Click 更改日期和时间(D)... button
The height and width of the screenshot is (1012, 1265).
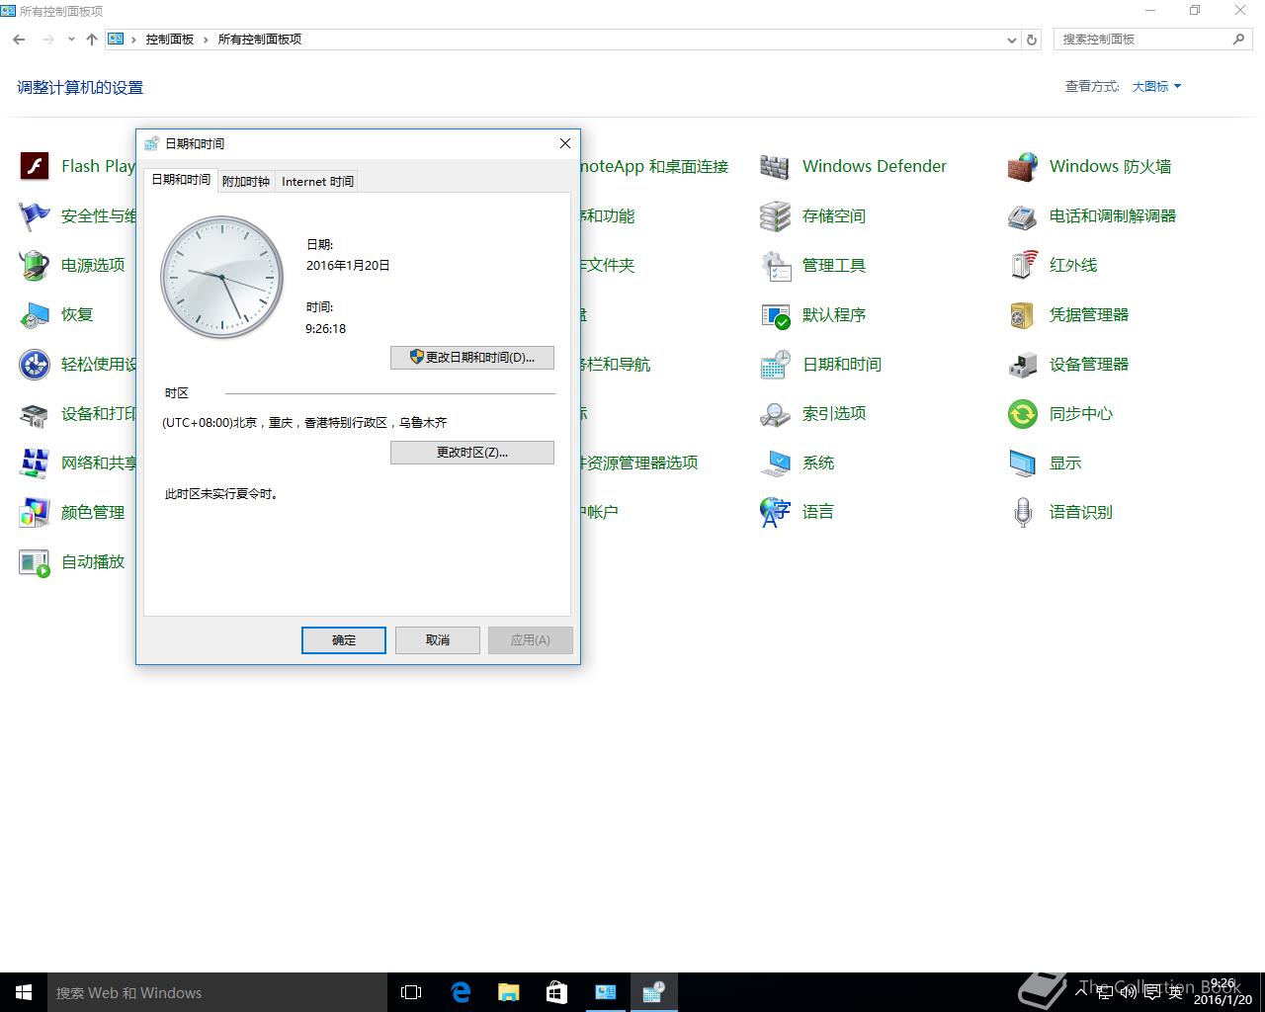(472, 357)
